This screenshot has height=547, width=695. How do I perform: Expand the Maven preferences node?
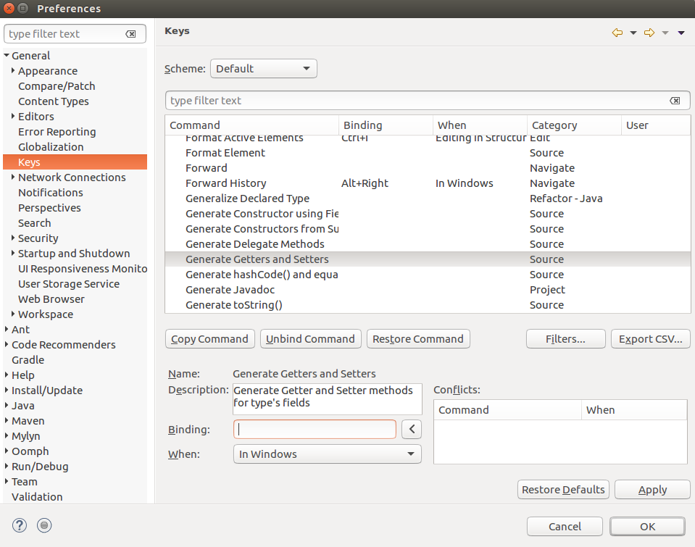[7, 421]
